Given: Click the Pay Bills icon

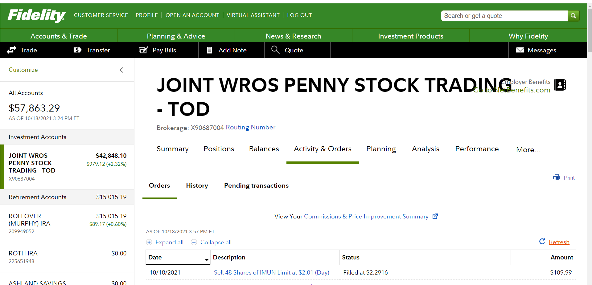Looking at the screenshot, I should click(143, 50).
